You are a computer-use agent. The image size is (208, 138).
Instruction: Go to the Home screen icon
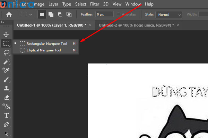pos(9,14)
